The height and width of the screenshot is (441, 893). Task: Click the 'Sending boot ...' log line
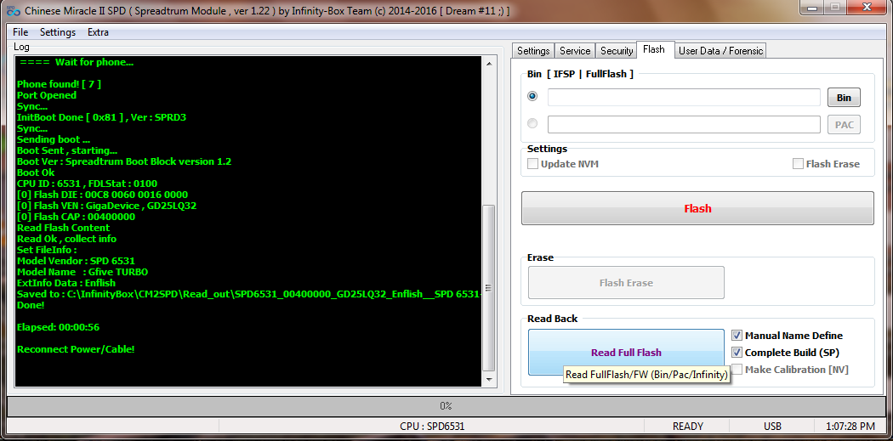(x=54, y=139)
